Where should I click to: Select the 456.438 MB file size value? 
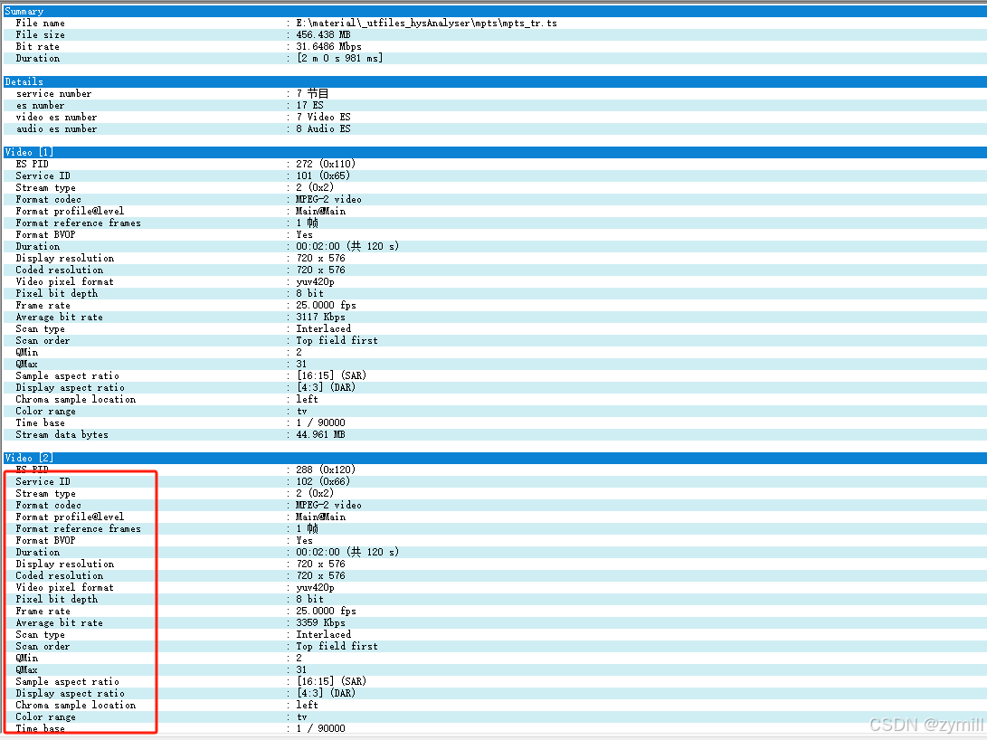click(x=323, y=34)
